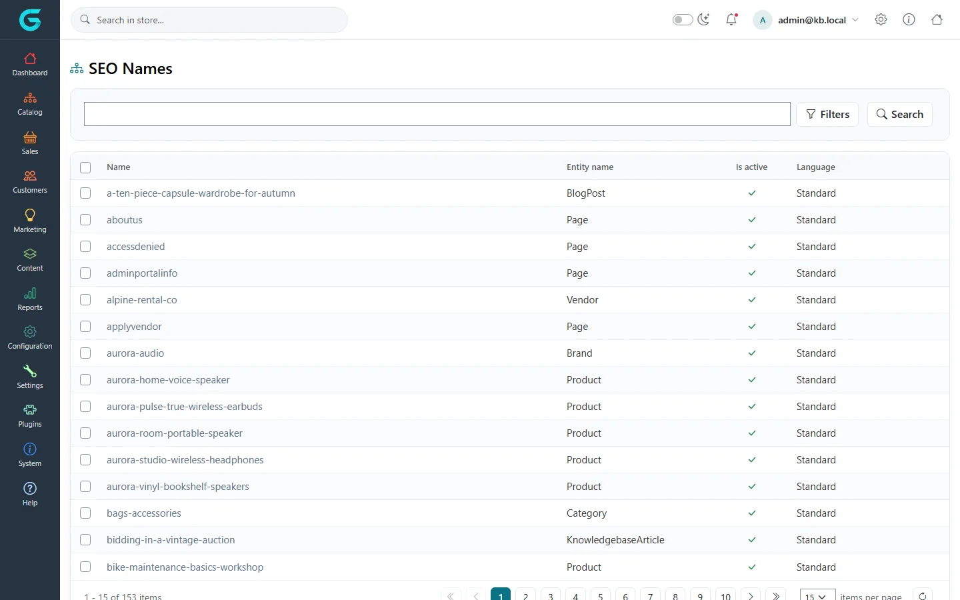Click the GrandNode logo icon
This screenshot has height=600, width=960.
30,20
